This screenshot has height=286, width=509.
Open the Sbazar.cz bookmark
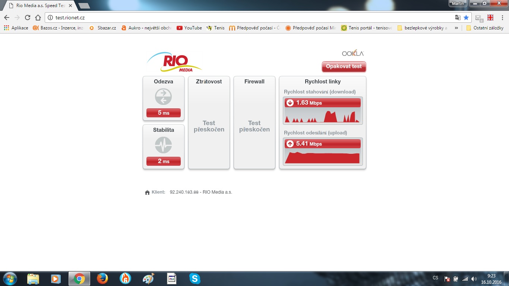[103, 28]
